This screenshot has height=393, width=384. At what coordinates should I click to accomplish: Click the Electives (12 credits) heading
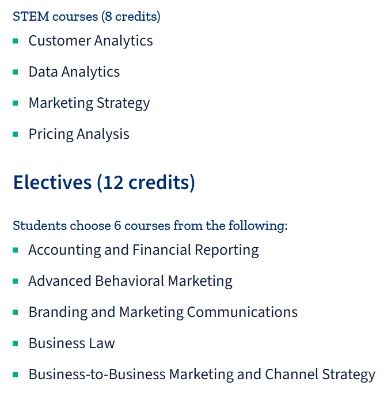[x=104, y=183]
